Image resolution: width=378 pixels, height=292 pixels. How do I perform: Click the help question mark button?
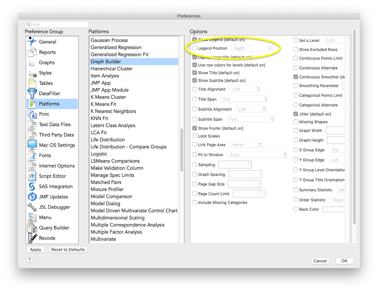click(x=30, y=260)
